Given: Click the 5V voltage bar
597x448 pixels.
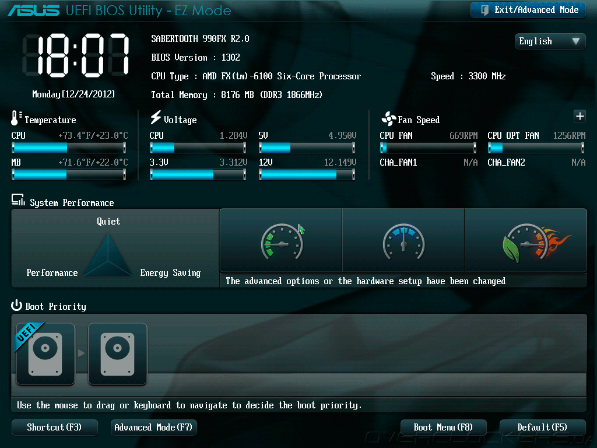Looking at the screenshot, I should coord(307,147).
